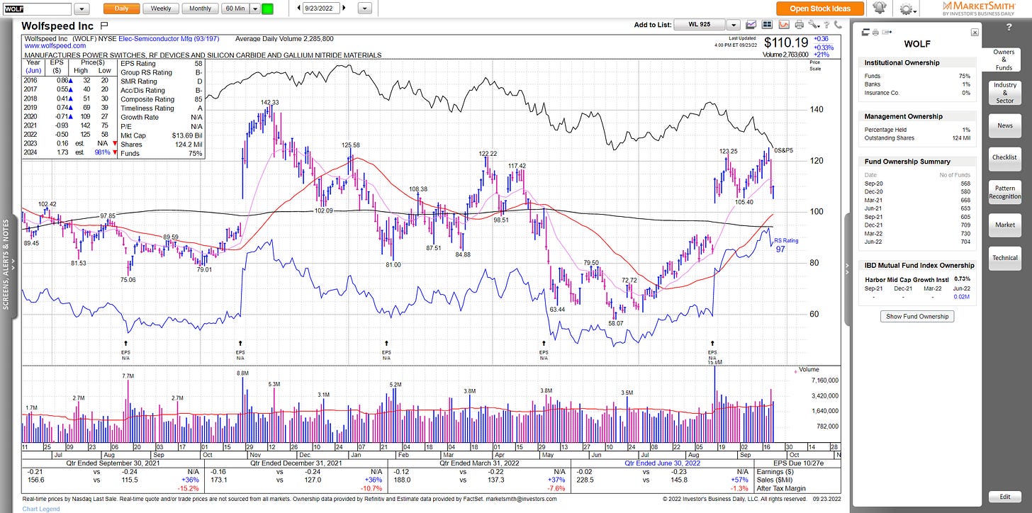
Task: Open the symbol history dropdown next to WOLF
Action: (82, 9)
